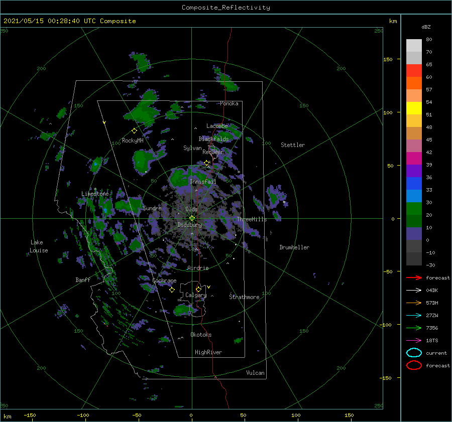The height and width of the screenshot is (422, 452).
Task: Click the green 7356 arrow icon
Action: point(414,328)
